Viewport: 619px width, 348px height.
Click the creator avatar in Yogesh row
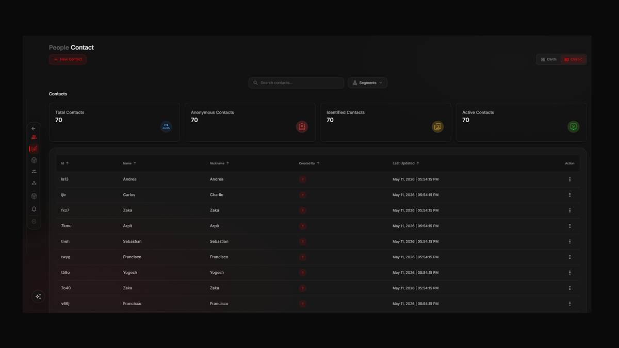302,272
